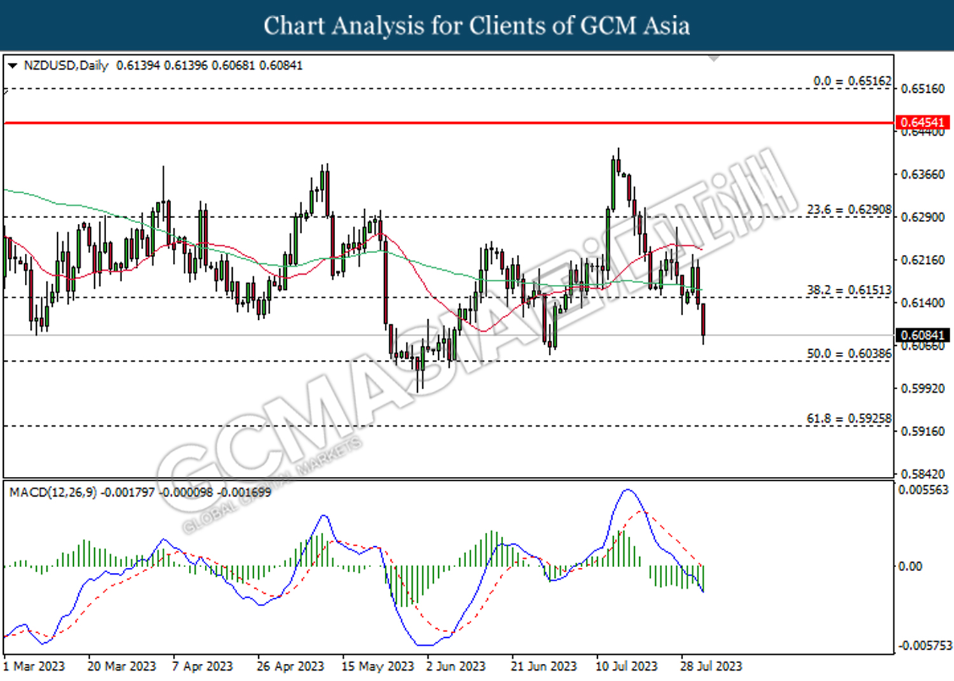The height and width of the screenshot is (681, 954).
Task: Click the dropdown triangle beside NZDUSD,Daily
Action: tap(13, 65)
